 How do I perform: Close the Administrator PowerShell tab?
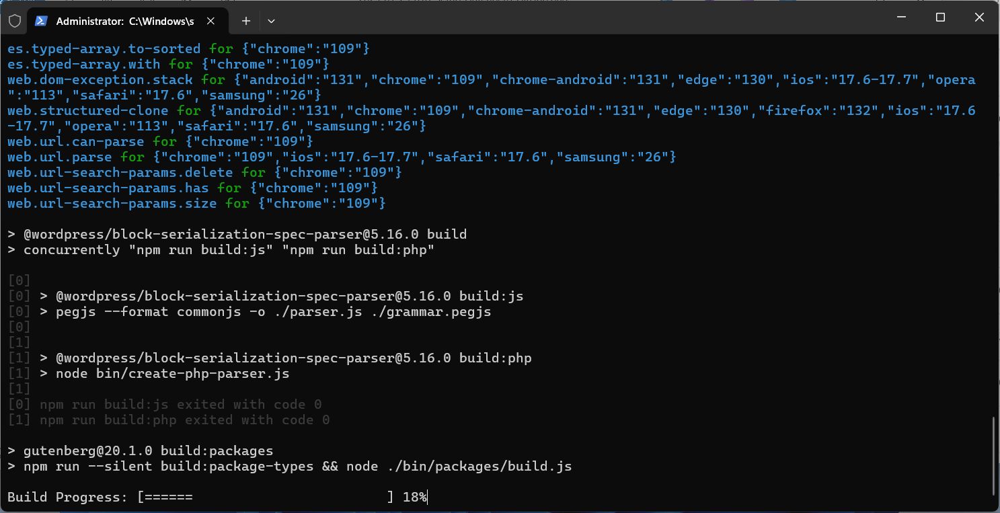(x=210, y=21)
